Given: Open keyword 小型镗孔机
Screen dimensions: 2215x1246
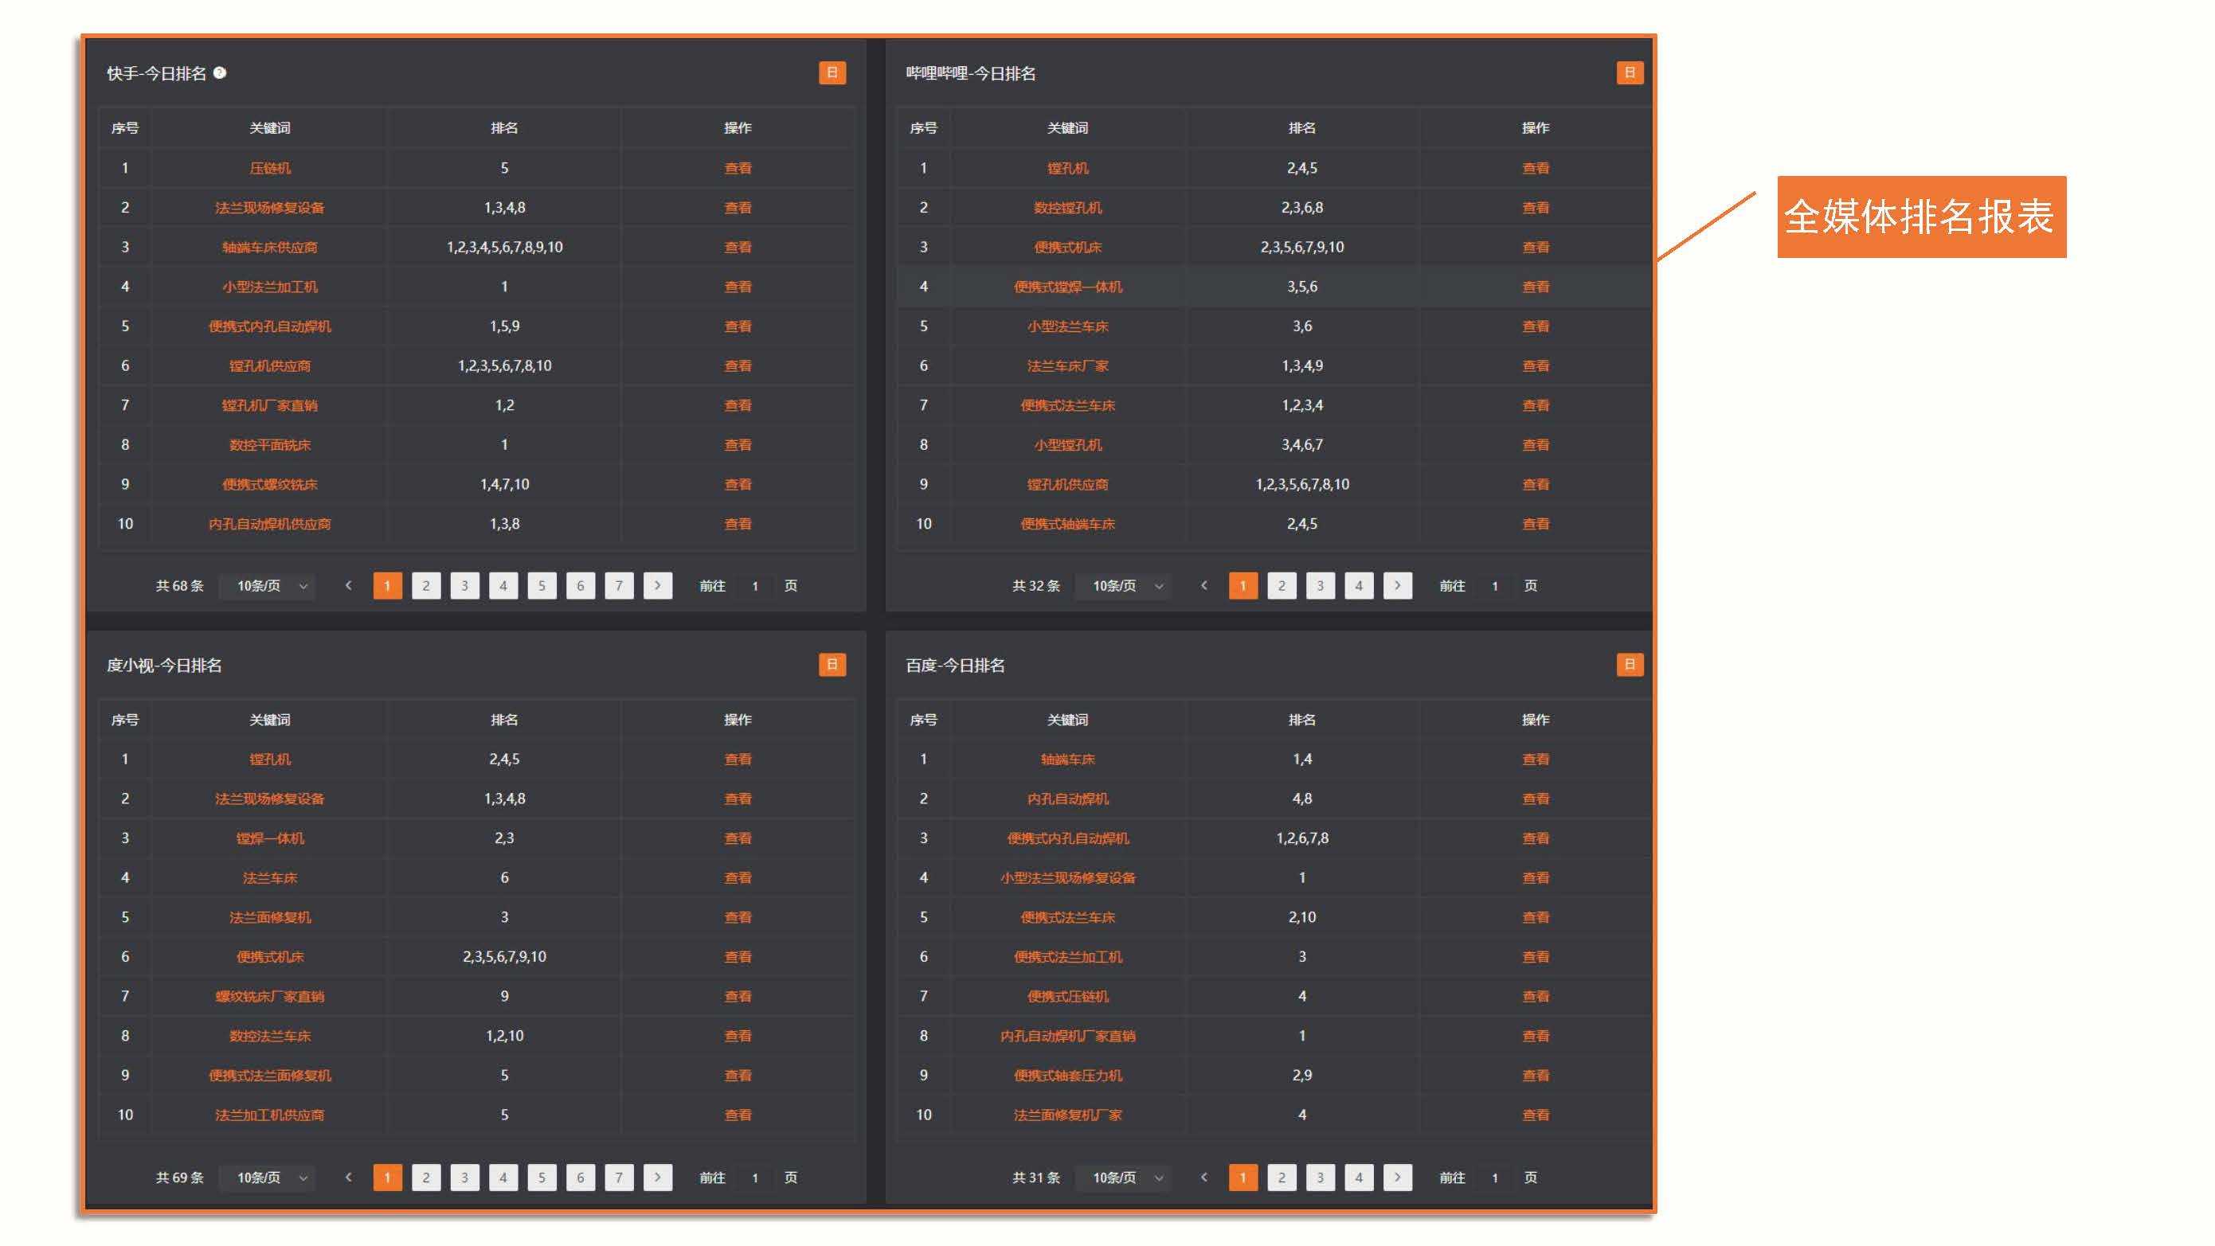Looking at the screenshot, I should pyautogui.click(x=1068, y=445).
